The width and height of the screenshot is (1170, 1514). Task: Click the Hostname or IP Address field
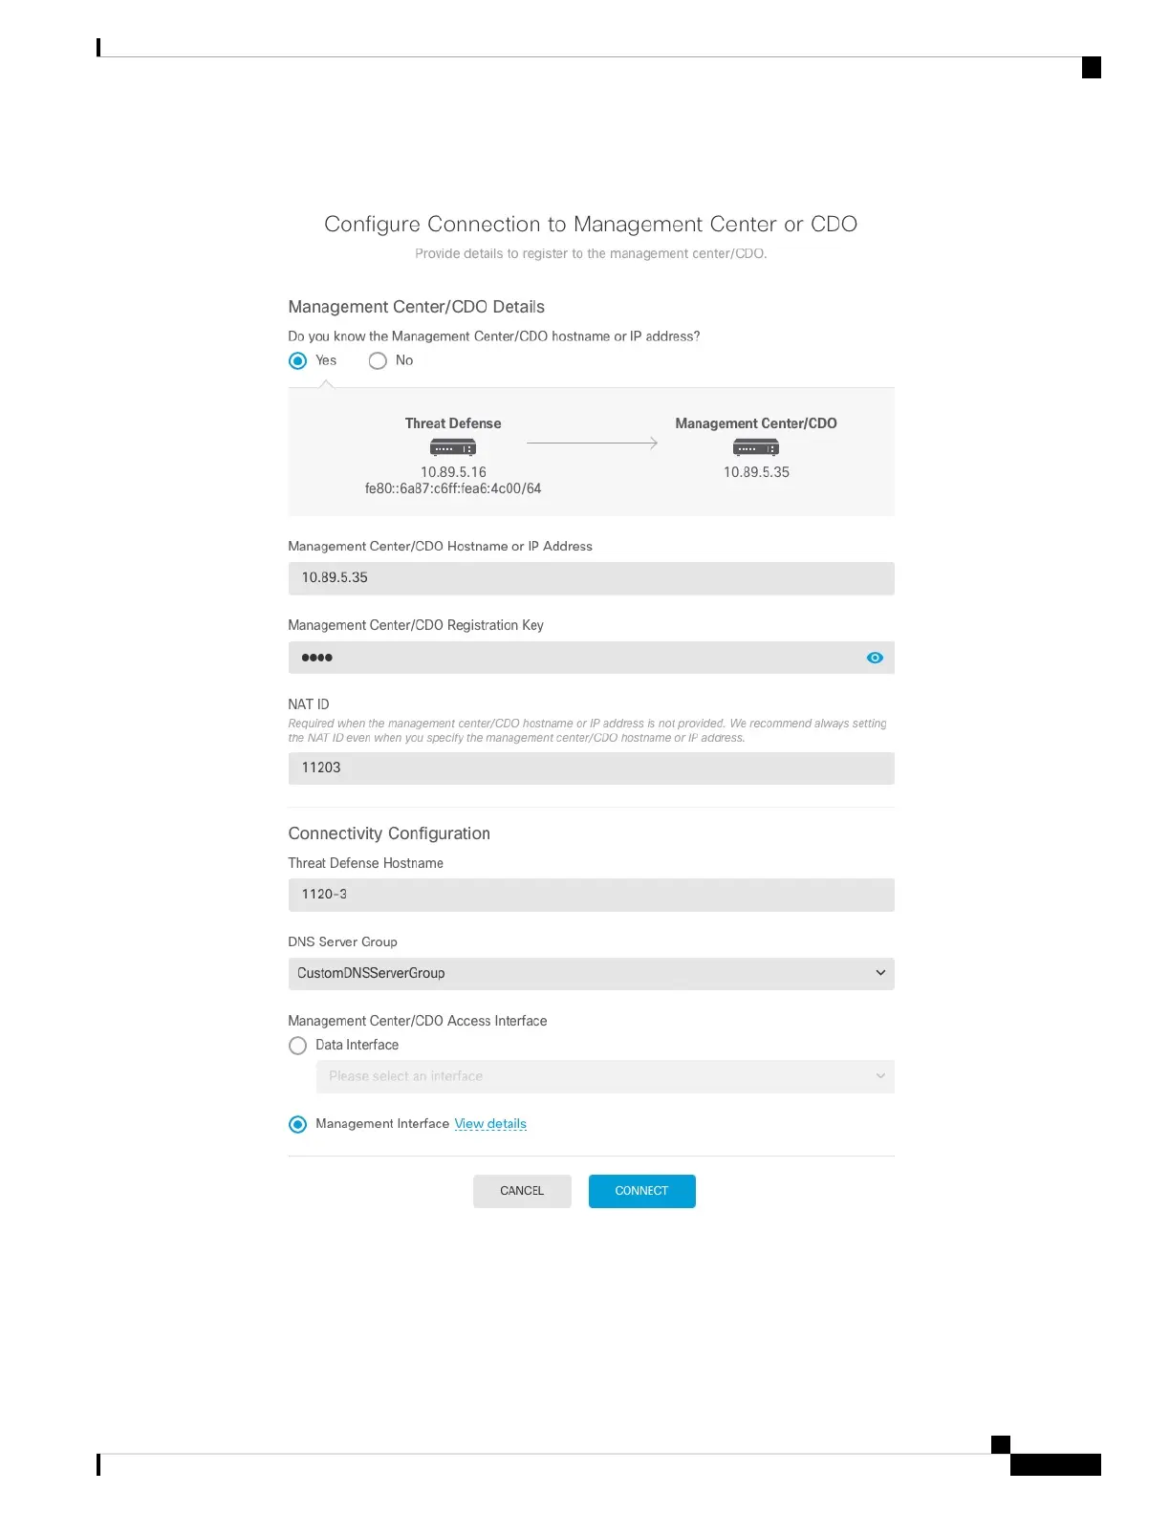tap(591, 578)
